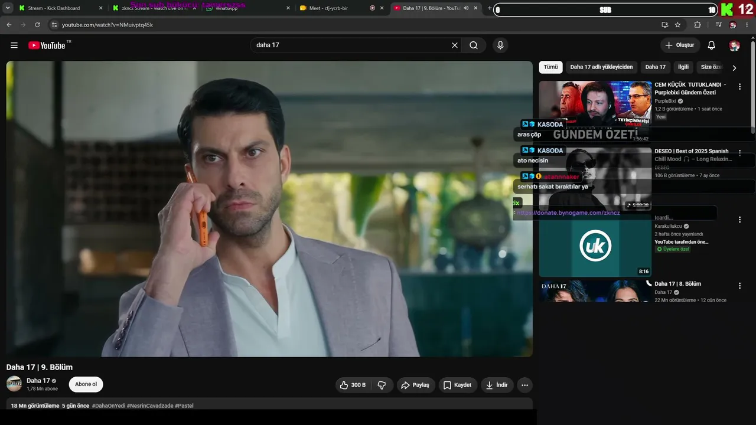Show more filter chips with the arrow
This screenshot has width=756, height=425.
pyautogui.click(x=734, y=68)
